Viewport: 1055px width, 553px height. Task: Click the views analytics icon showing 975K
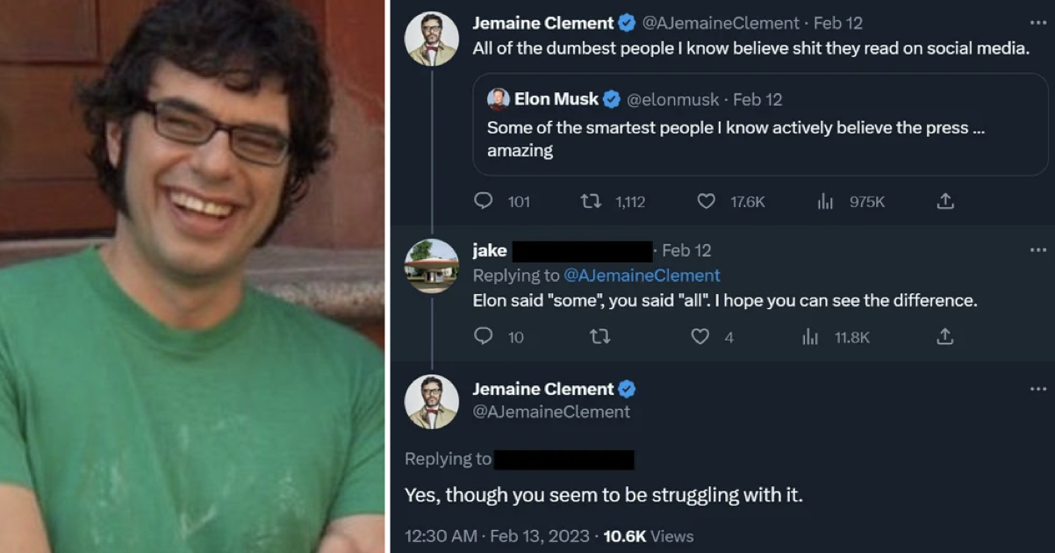[x=825, y=201]
